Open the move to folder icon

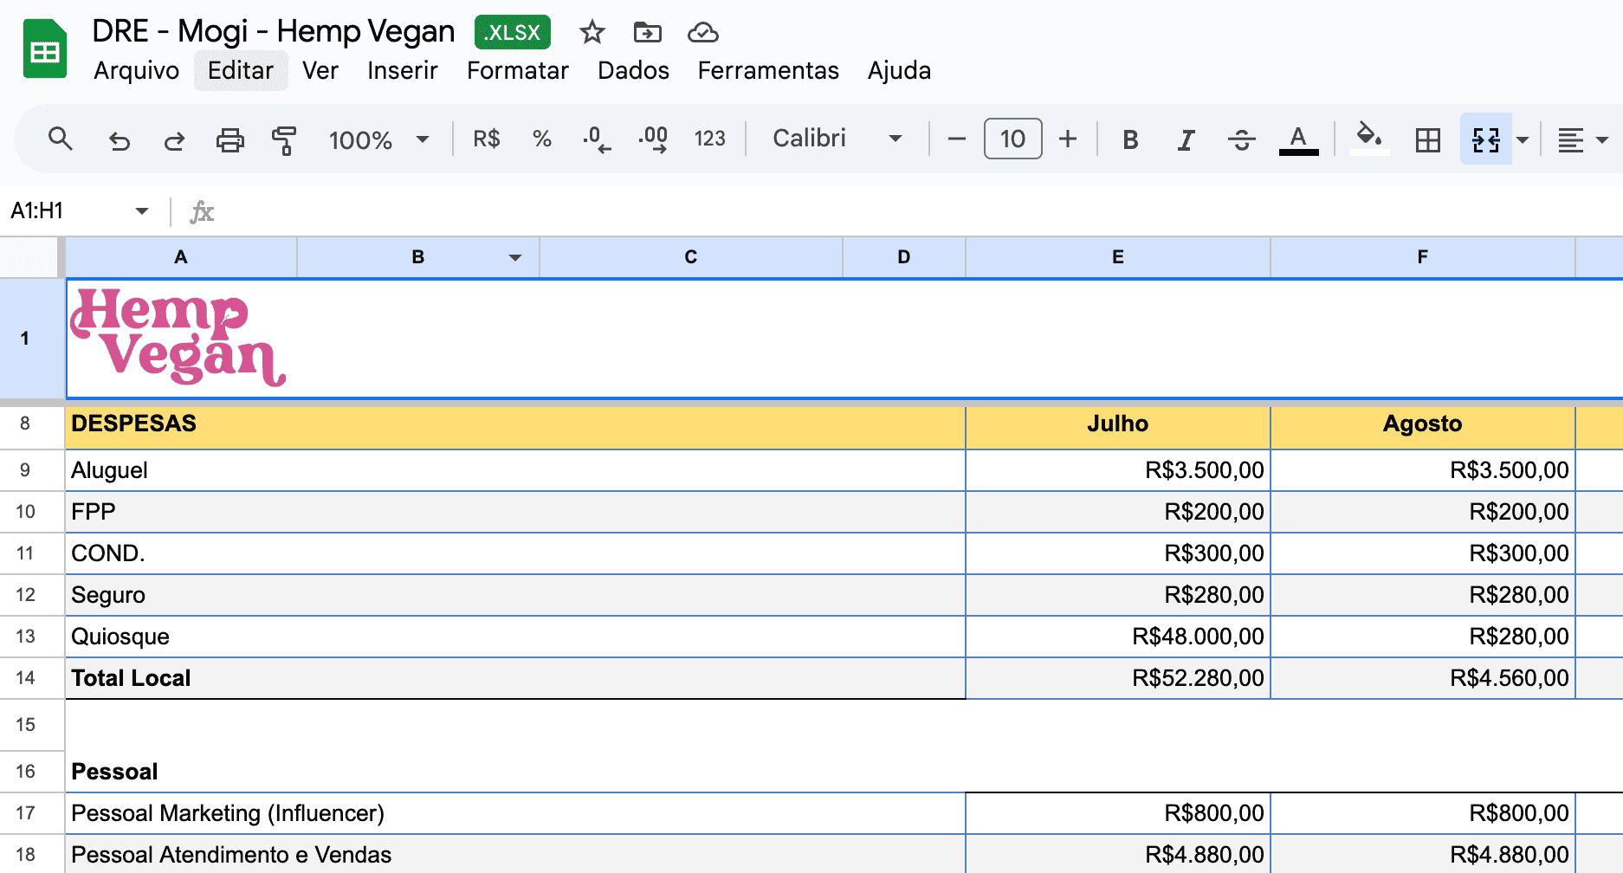coord(647,33)
